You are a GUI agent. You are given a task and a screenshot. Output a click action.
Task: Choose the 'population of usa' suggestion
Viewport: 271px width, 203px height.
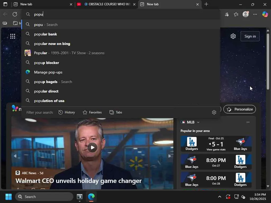pos(121,101)
